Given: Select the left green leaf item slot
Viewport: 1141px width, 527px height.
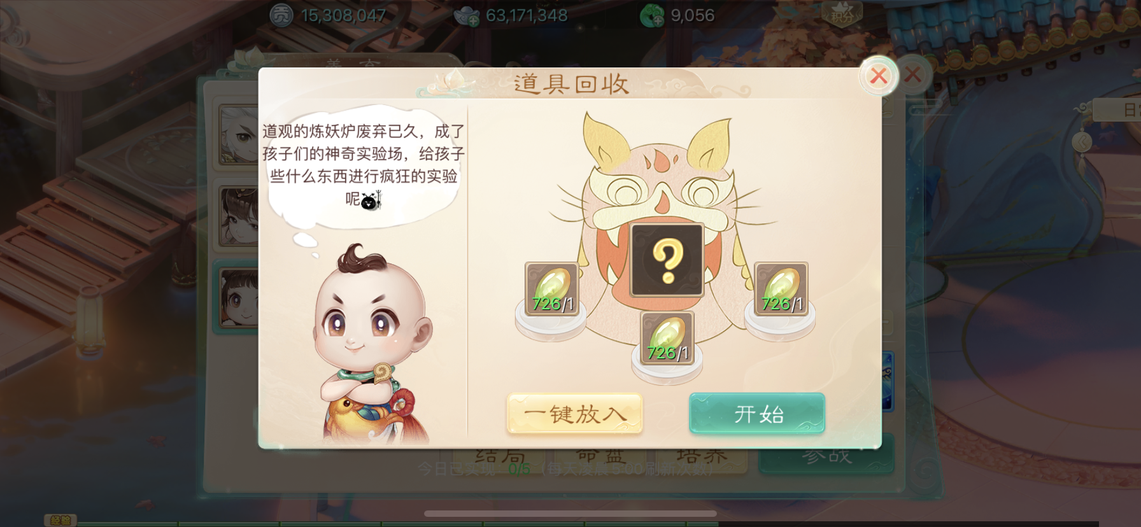Looking at the screenshot, I should 551,289.
